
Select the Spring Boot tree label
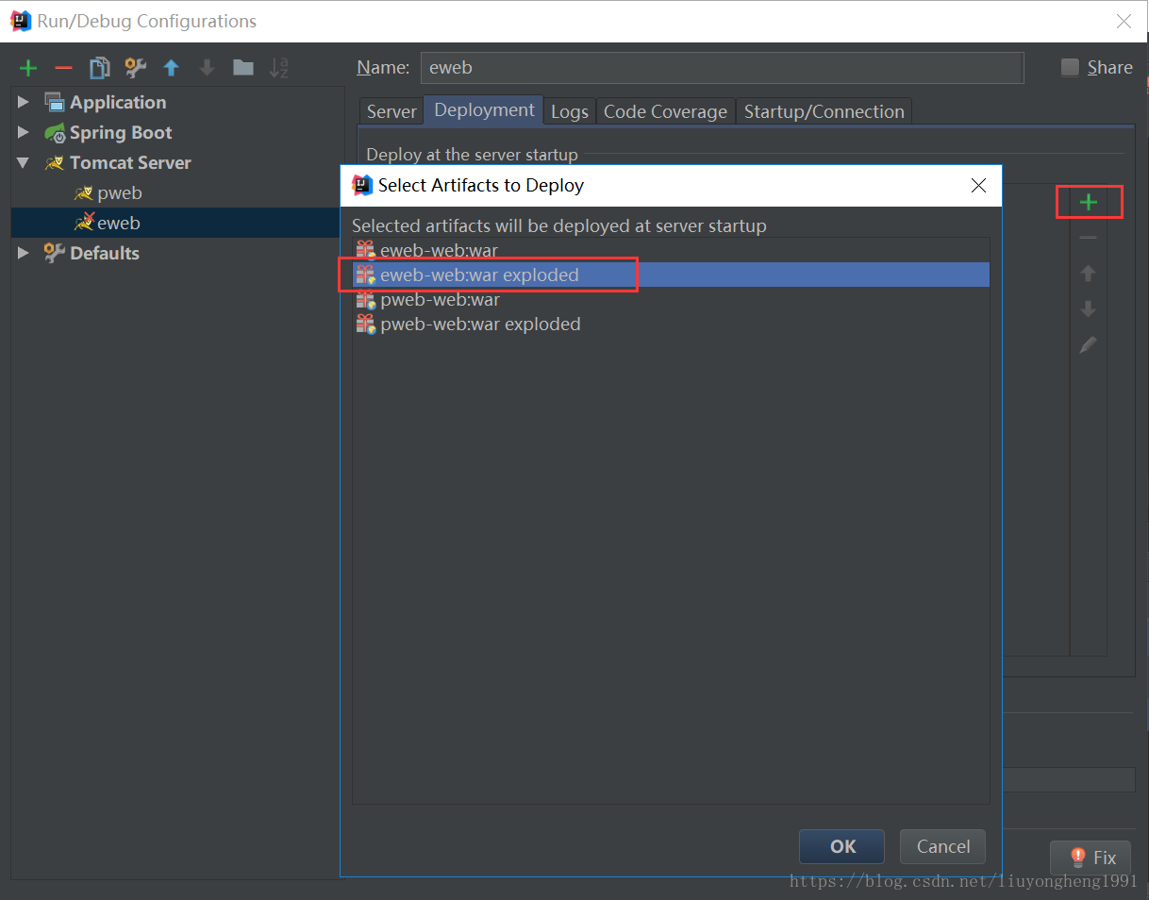[121, 132]
